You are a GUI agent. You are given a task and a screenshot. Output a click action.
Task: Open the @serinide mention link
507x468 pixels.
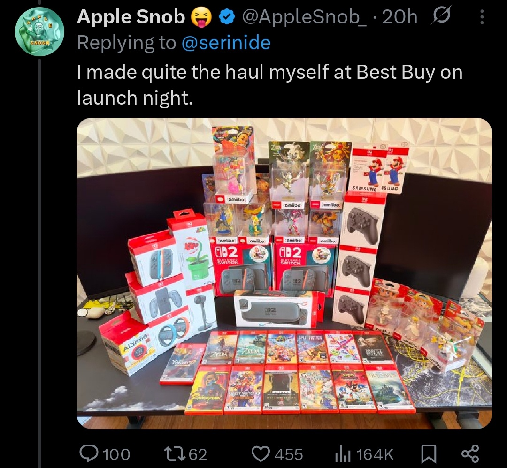click(226, 43)
